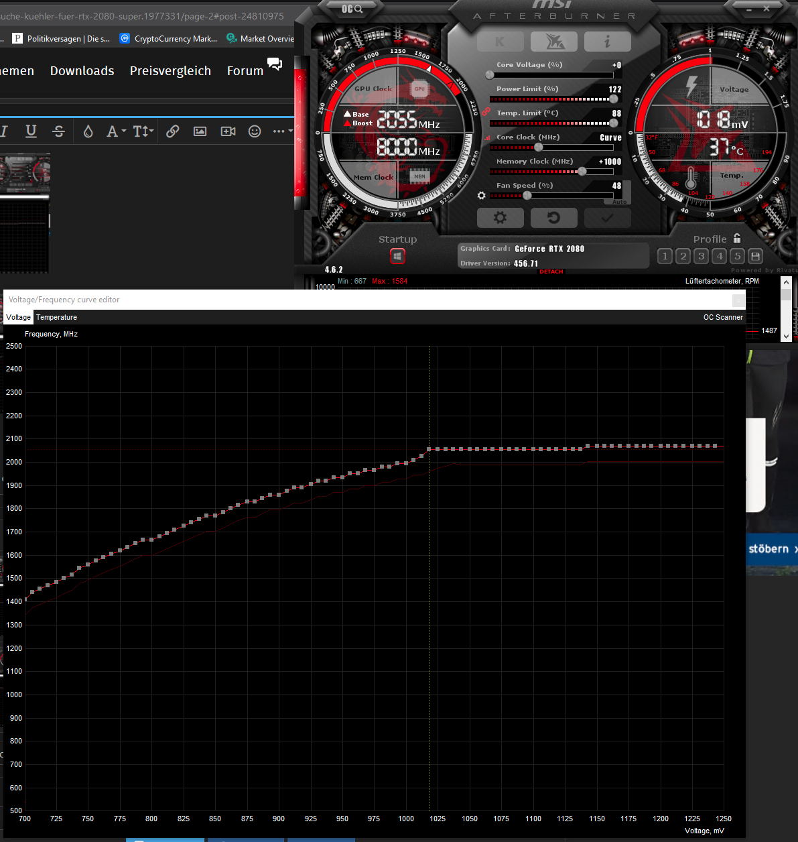Open the OC Scanner from Afterburner's top-left button

pos(352,9)
